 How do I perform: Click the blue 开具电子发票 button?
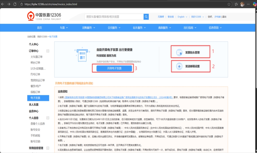click(114, 68)
